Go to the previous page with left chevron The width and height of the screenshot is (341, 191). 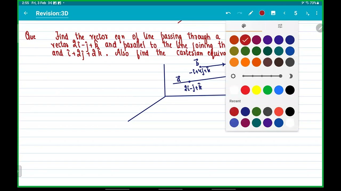(x=284, y=13)
